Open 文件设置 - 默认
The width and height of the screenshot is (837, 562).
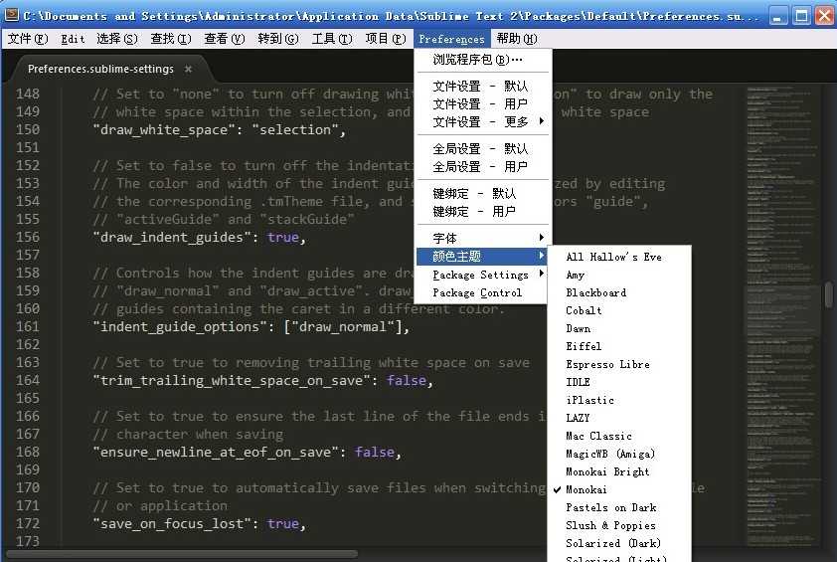[482, 86]
